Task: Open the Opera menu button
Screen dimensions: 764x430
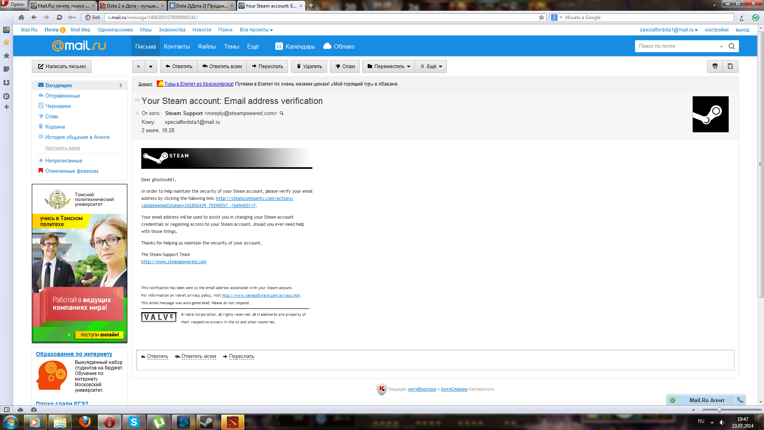Action: 13,4
